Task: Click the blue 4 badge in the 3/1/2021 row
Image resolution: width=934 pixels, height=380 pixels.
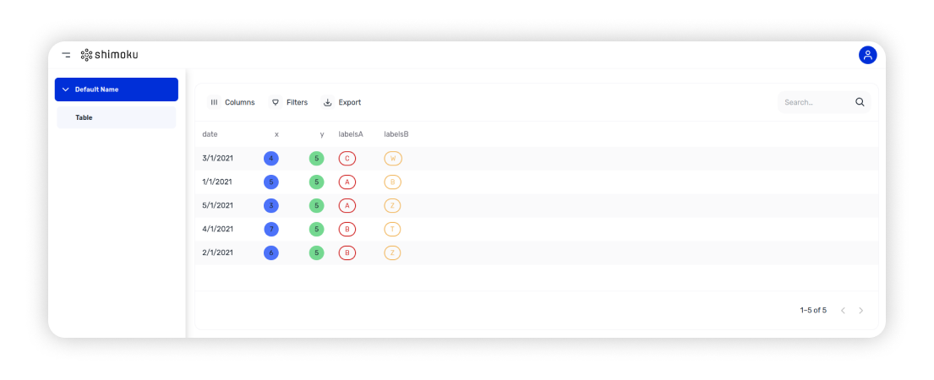Action: click(x=270, y=158)
